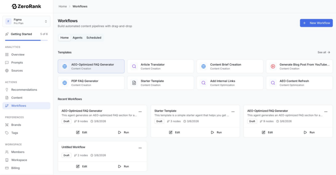Click the Getting Started rocket icon
336x175 pixels.
tap(7, 34)
